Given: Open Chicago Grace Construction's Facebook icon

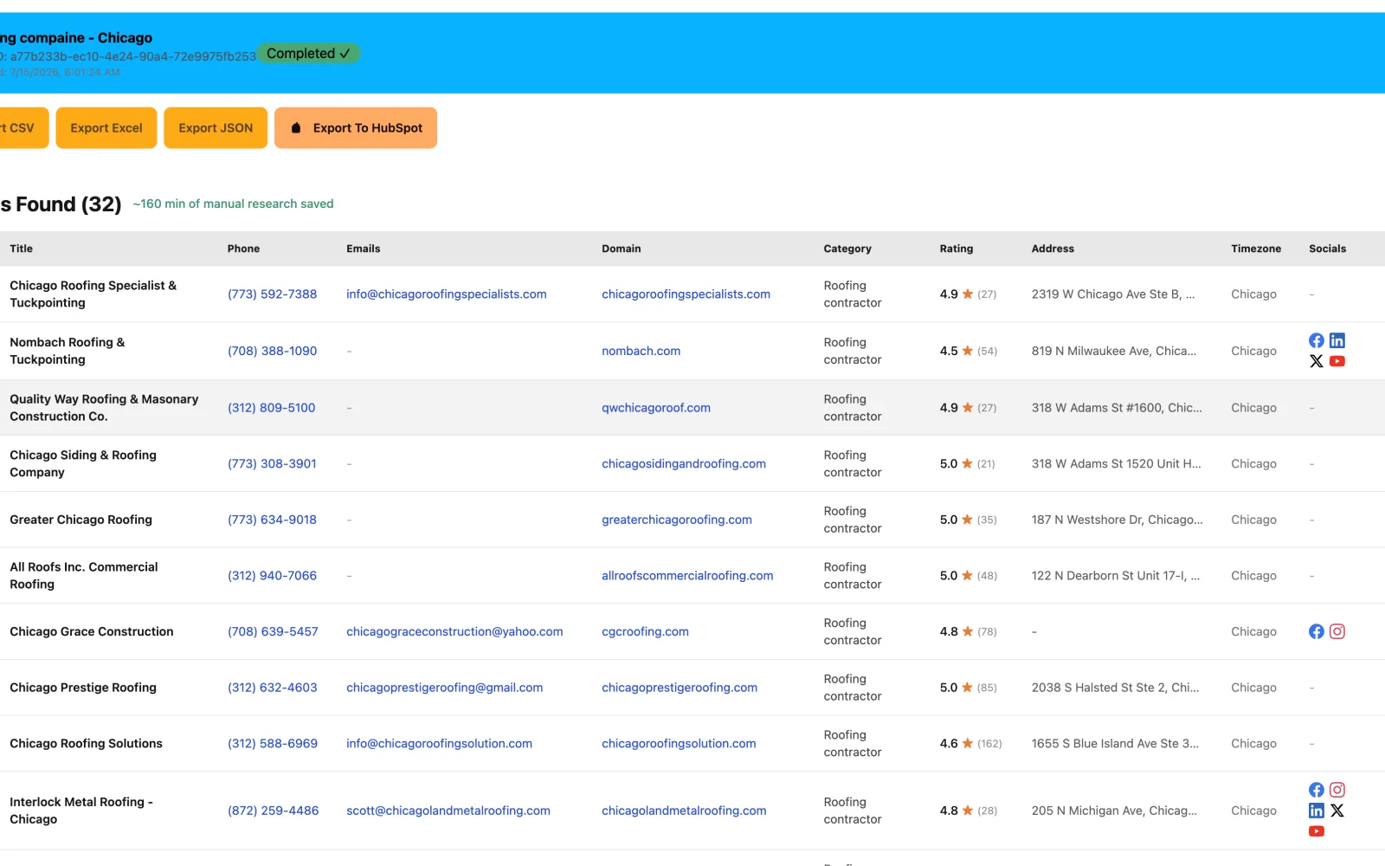Looking at the screenshot, I should (1316, 631).
